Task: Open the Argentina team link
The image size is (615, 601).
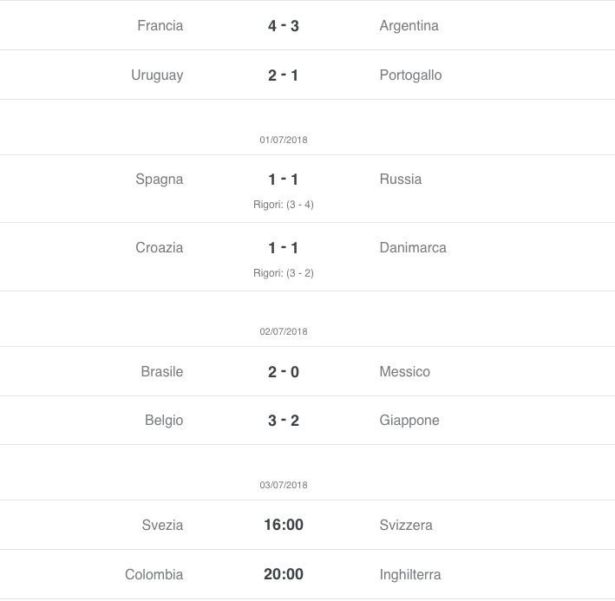Action: pos(409,25)
